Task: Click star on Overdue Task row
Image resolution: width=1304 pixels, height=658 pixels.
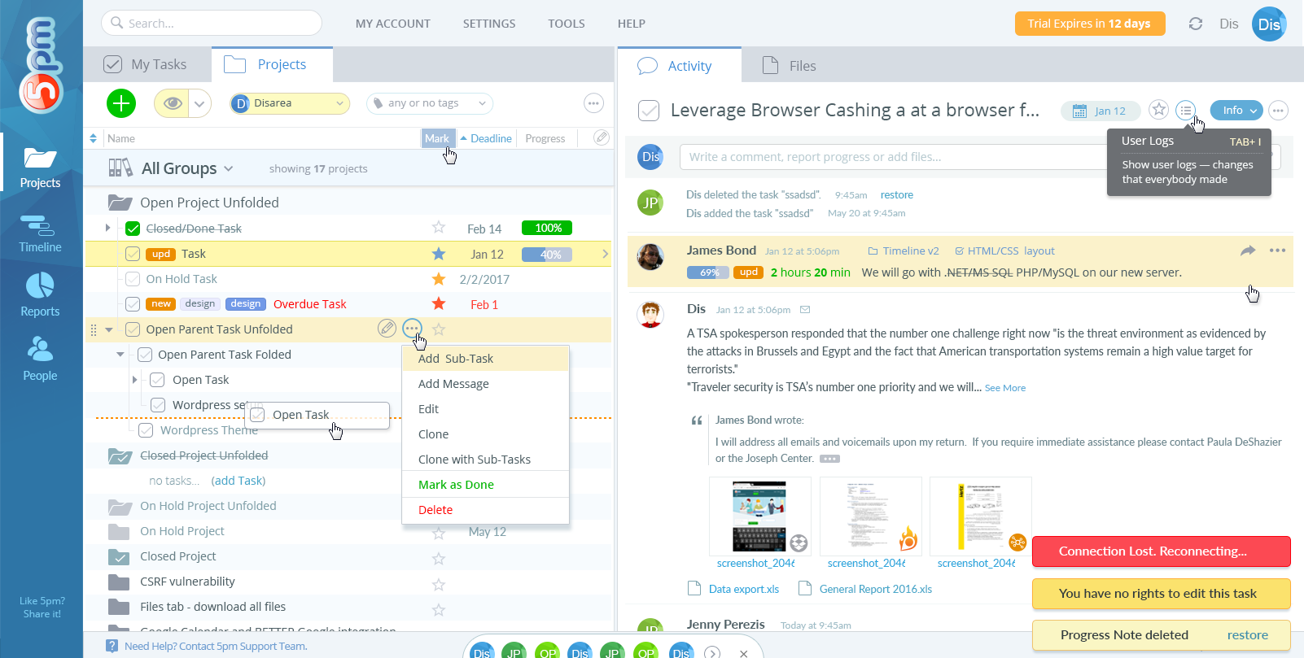Action: tap(439, 304)
